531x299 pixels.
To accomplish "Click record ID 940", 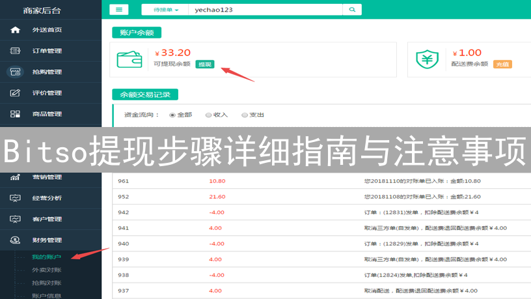I will [x=123, y=244].
